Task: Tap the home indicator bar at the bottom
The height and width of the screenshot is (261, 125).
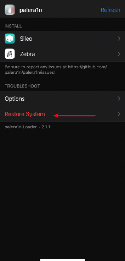Action: pyautogui.click(x=63, y=260)
